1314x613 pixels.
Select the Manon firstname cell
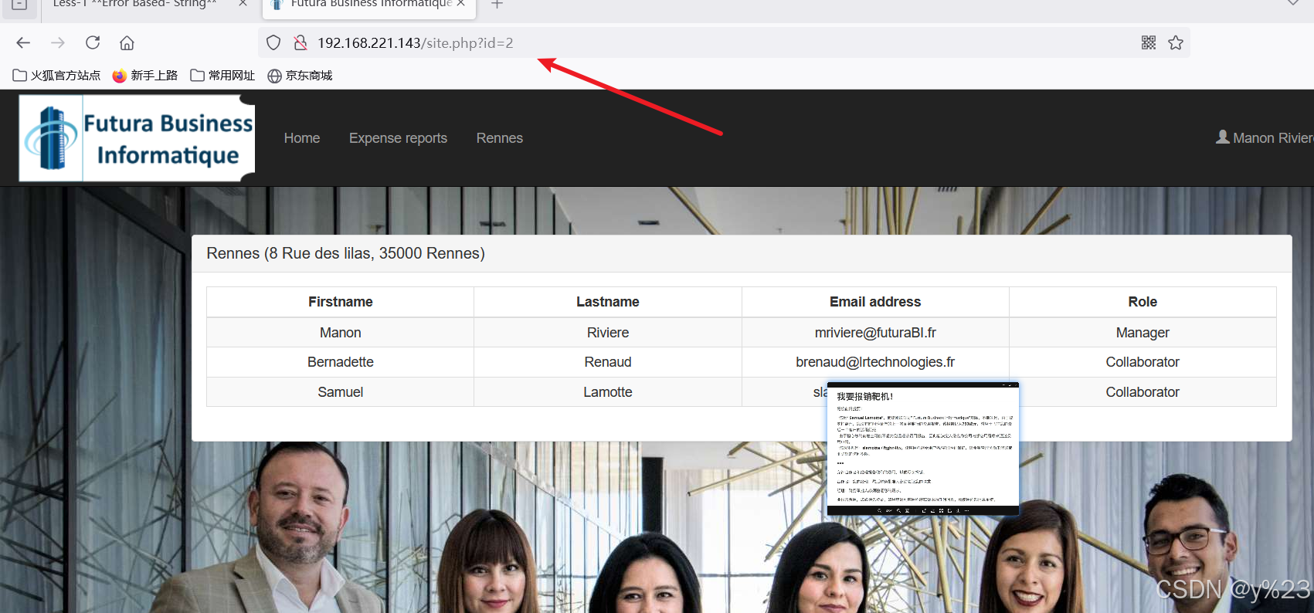pos(341,333)
